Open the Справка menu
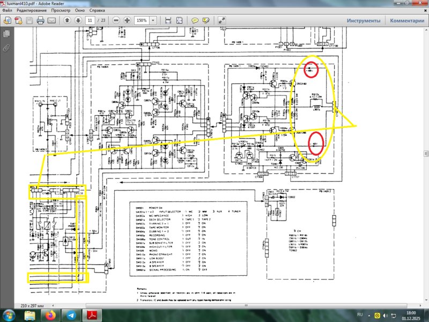 point(97,10)
